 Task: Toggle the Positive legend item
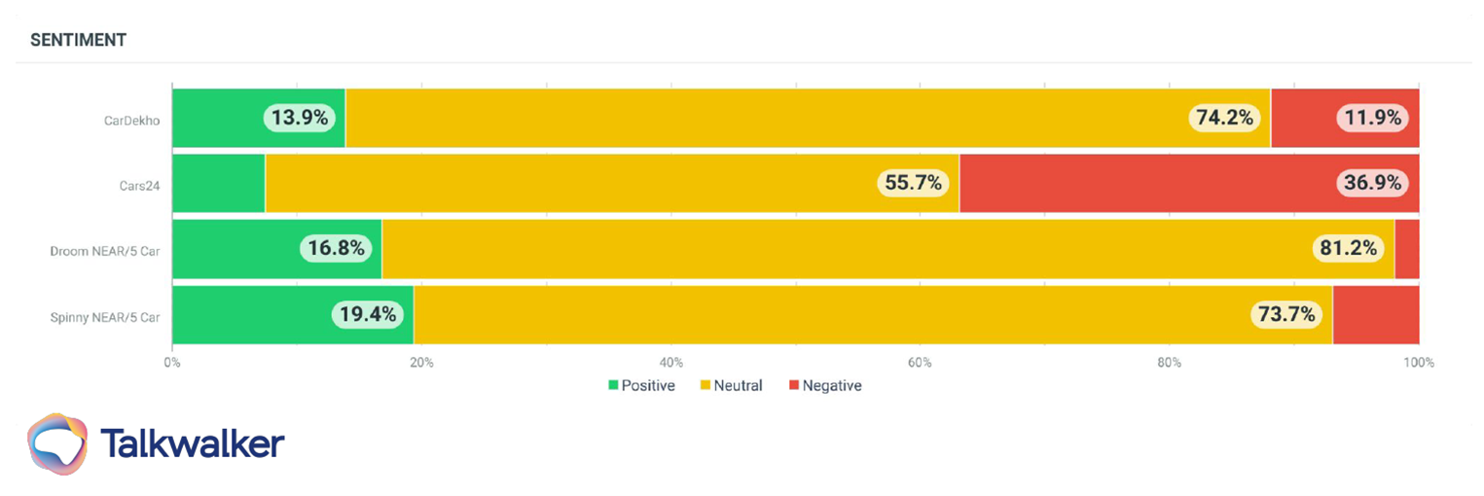point(641,385)
